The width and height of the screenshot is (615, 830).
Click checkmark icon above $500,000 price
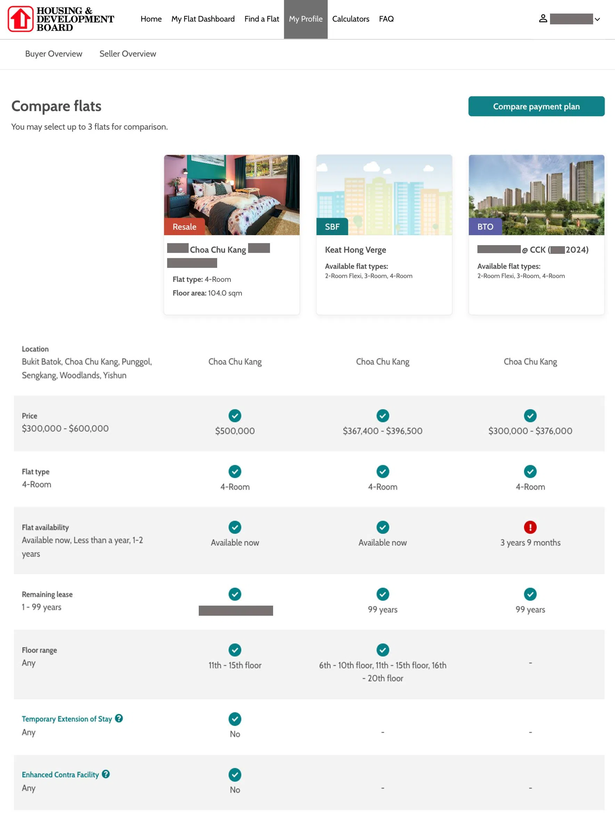235,416
